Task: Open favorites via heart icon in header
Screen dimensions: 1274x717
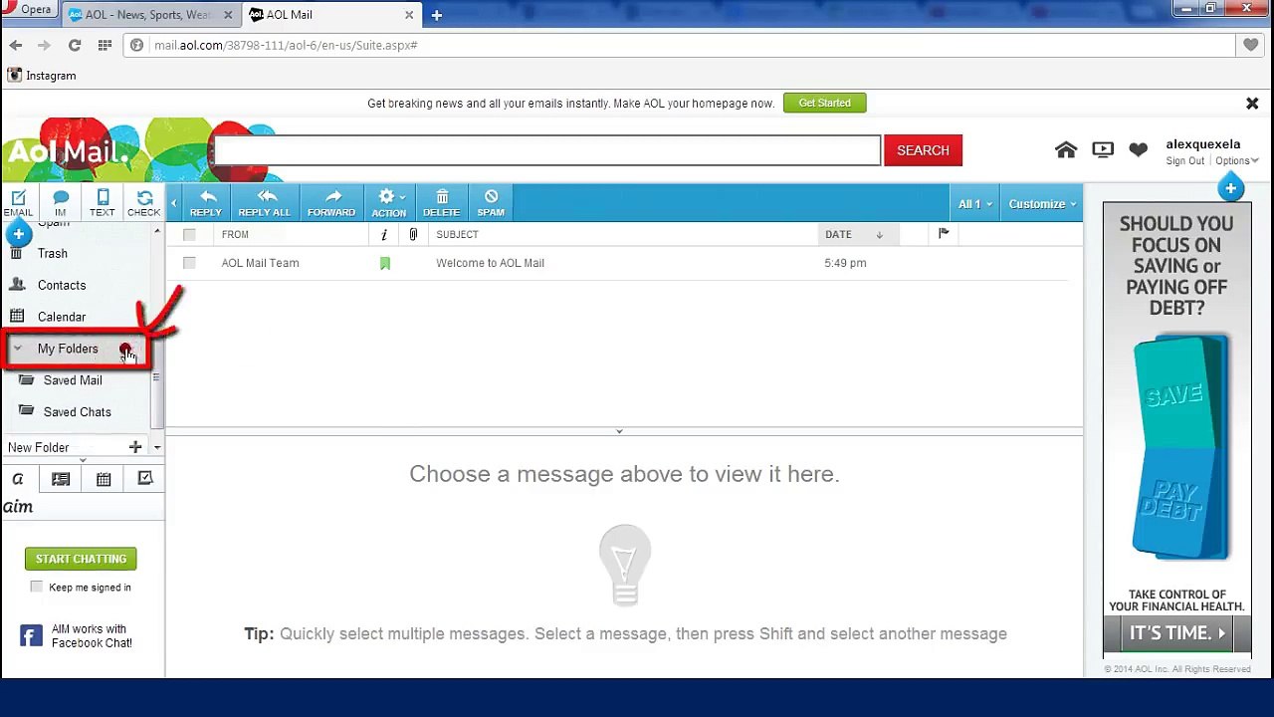Action: [1139, 150]
